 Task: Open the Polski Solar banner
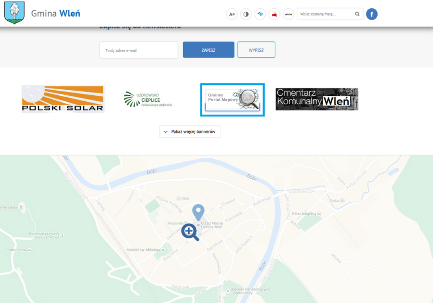[x=63, y=99]
